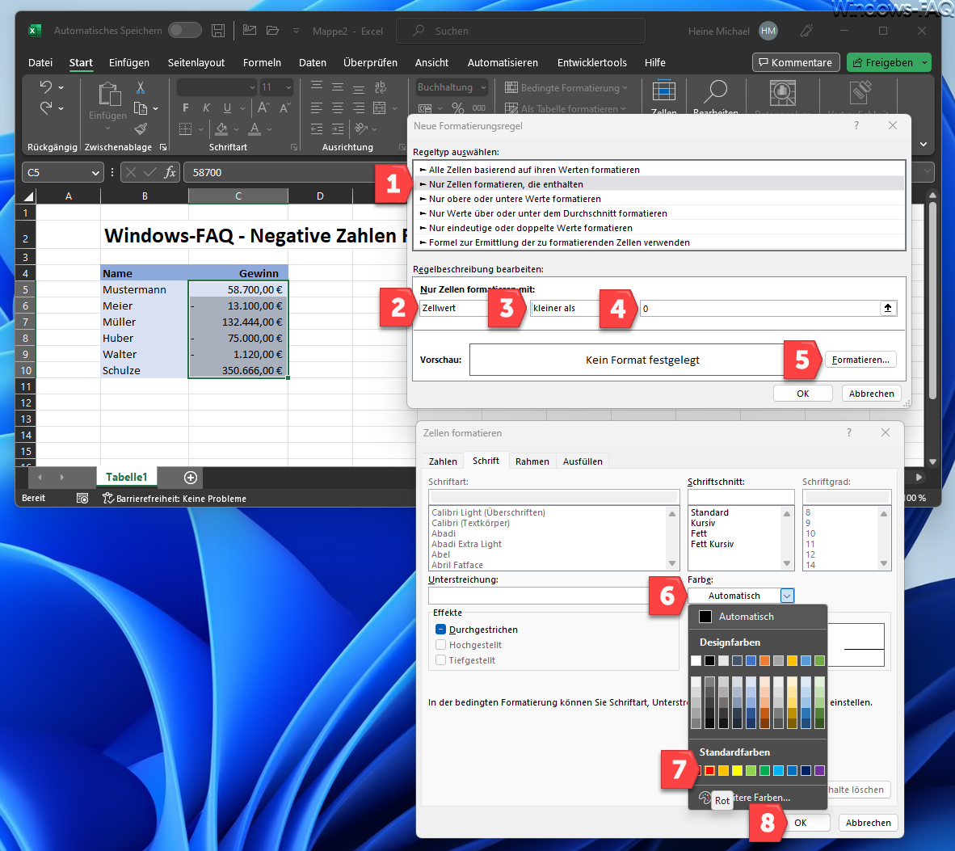Open the Zellwert condition dropdown
The height and width of the screenshot is (851, 955).
454,308
